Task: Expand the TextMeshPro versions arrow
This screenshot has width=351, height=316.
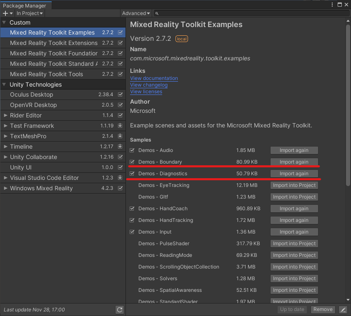Action: [x=5, y=136]
